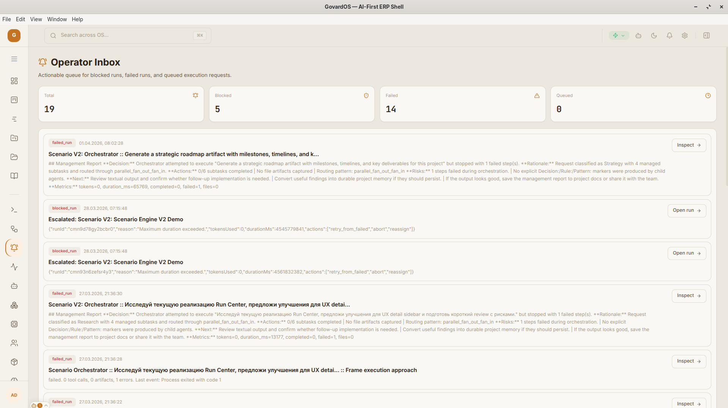Viewport: 728px width, 408px height.
Task: Click the bottom-left bot badge with count 1
Action: click(36, 405)
